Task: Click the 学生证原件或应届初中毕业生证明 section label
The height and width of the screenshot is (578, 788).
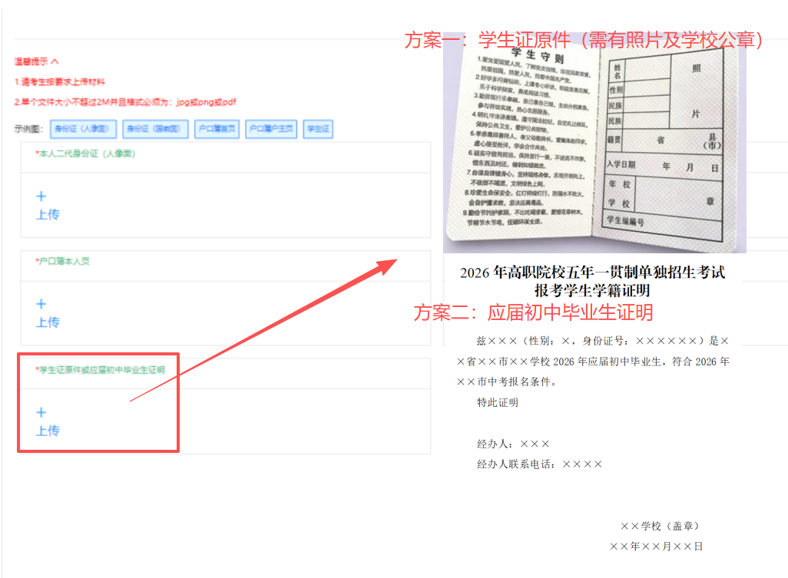Action: pyautogui.click(x=100, y=370)
